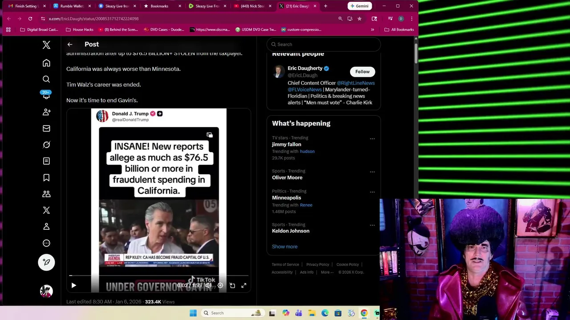Follow Eric Daugherty
Viewport: 570px width, 320px height.
click(x=362, y=72)
